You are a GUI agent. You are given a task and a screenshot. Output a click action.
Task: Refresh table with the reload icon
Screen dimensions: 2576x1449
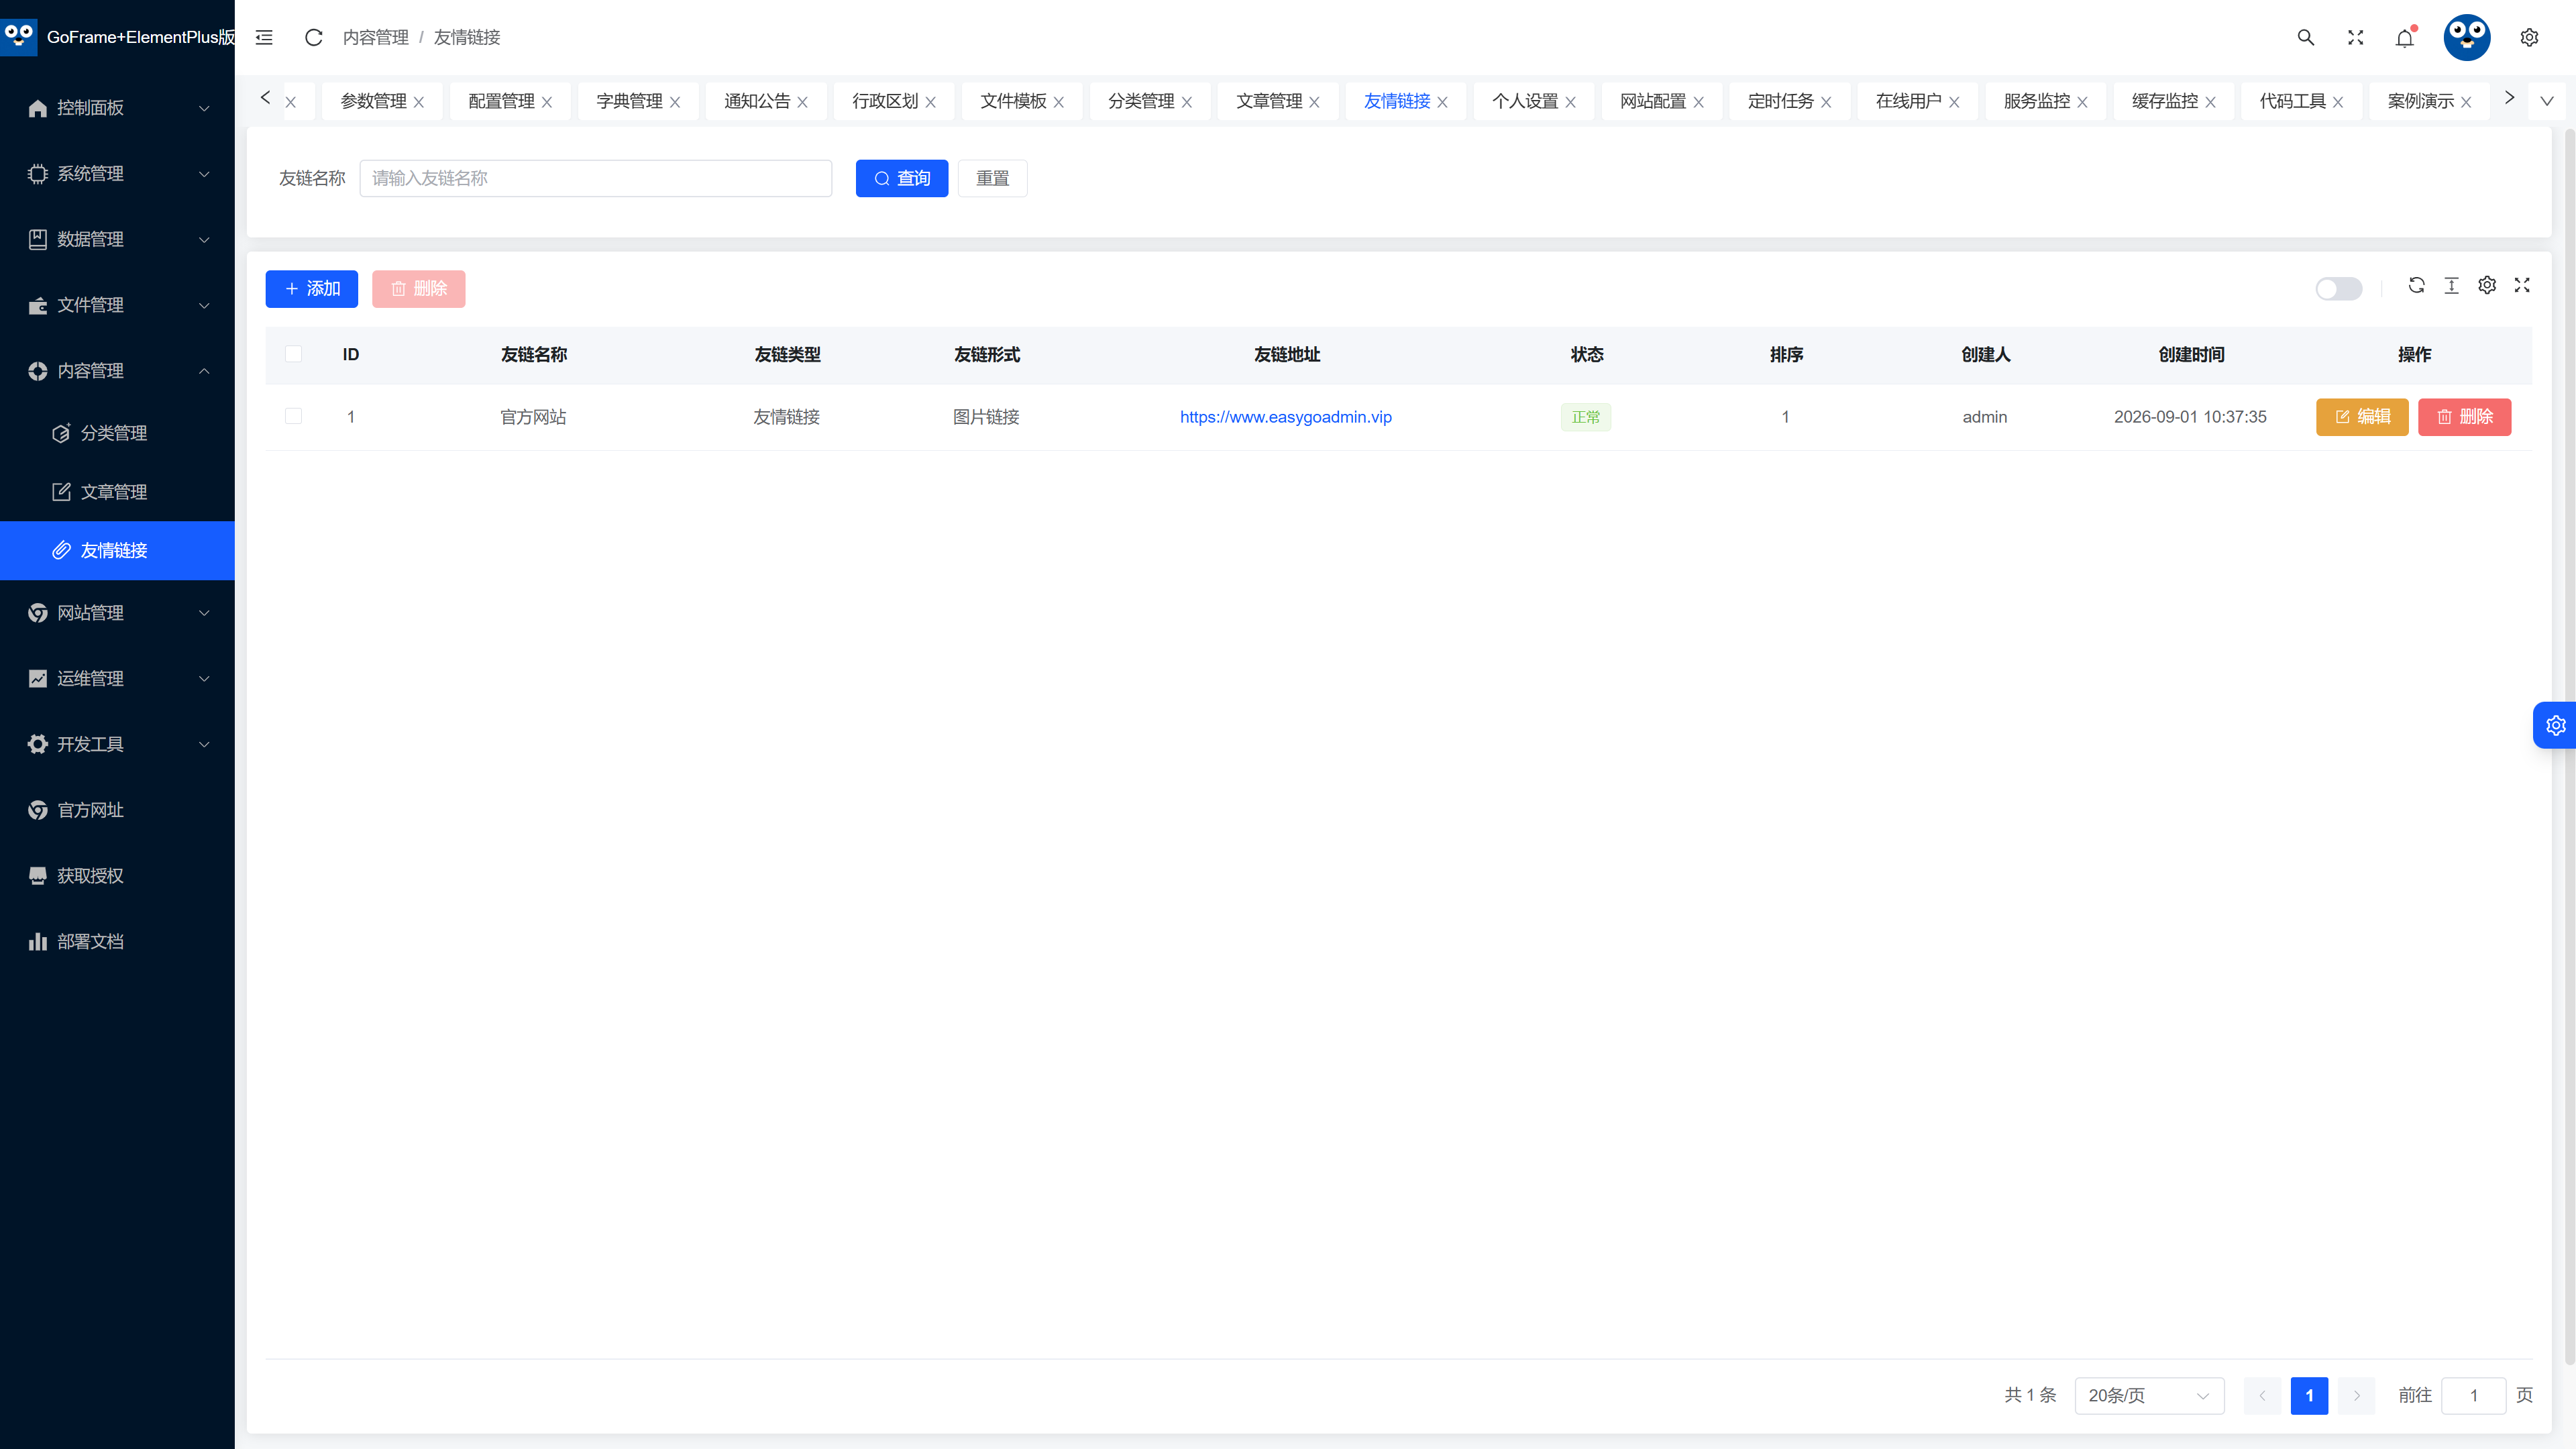coord(2416,285)
